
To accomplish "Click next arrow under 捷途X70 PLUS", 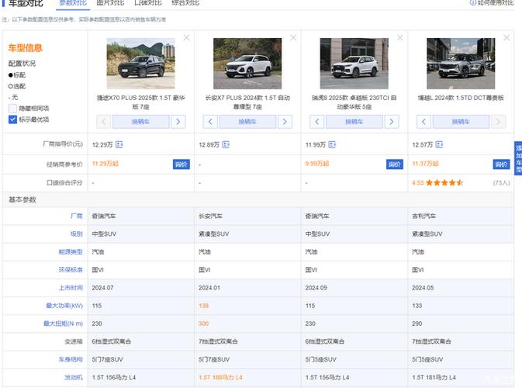I will coord(178,122).
